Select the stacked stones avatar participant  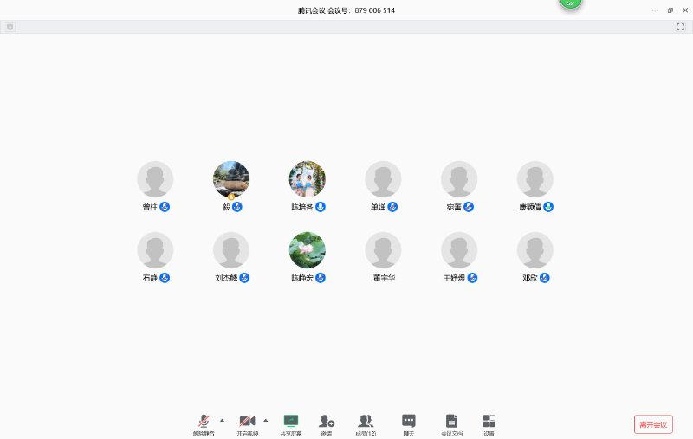pos(231,179)
